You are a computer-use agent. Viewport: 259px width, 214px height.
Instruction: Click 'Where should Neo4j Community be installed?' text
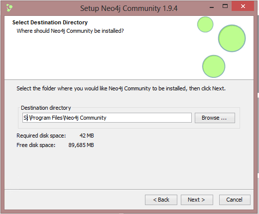tap(70, 31)
